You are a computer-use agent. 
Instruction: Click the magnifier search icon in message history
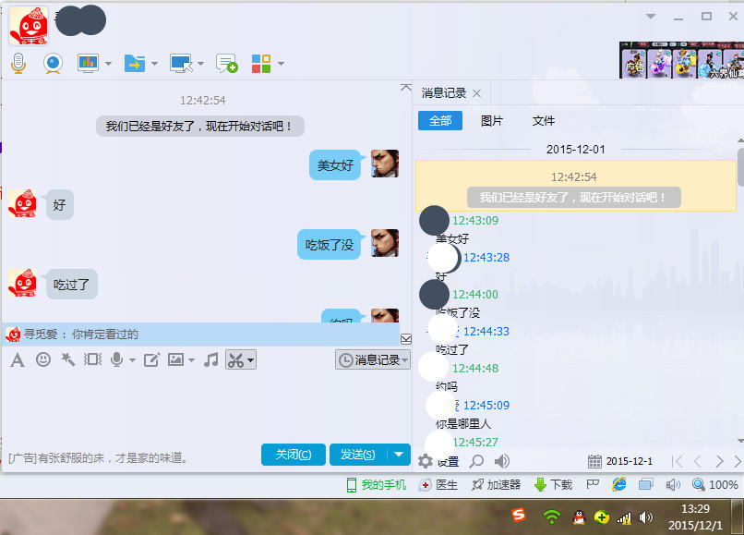tap(476, 460)
